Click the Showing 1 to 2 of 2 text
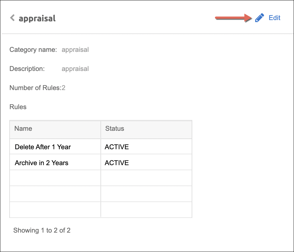The image size is (294, 252). pos(42,230)
